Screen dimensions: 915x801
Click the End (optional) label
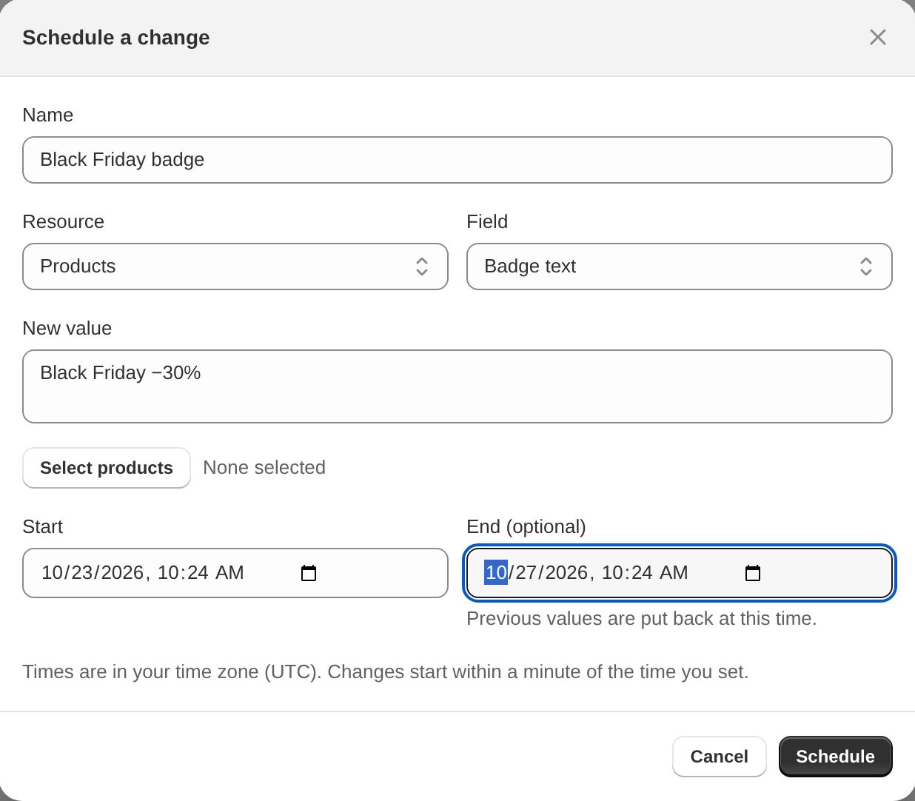click(x=526, y=526)
